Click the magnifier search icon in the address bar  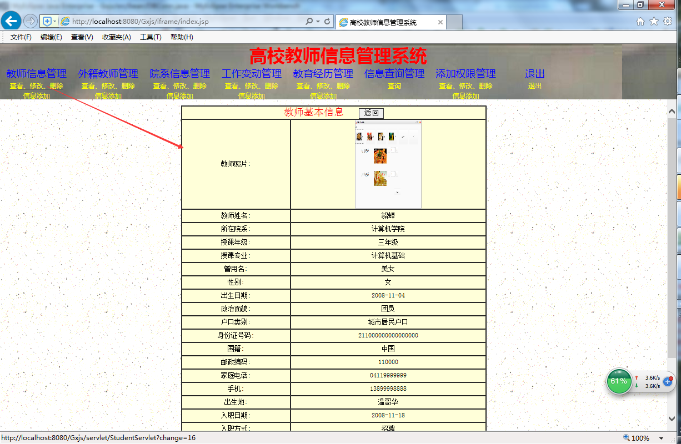[309, 22]
